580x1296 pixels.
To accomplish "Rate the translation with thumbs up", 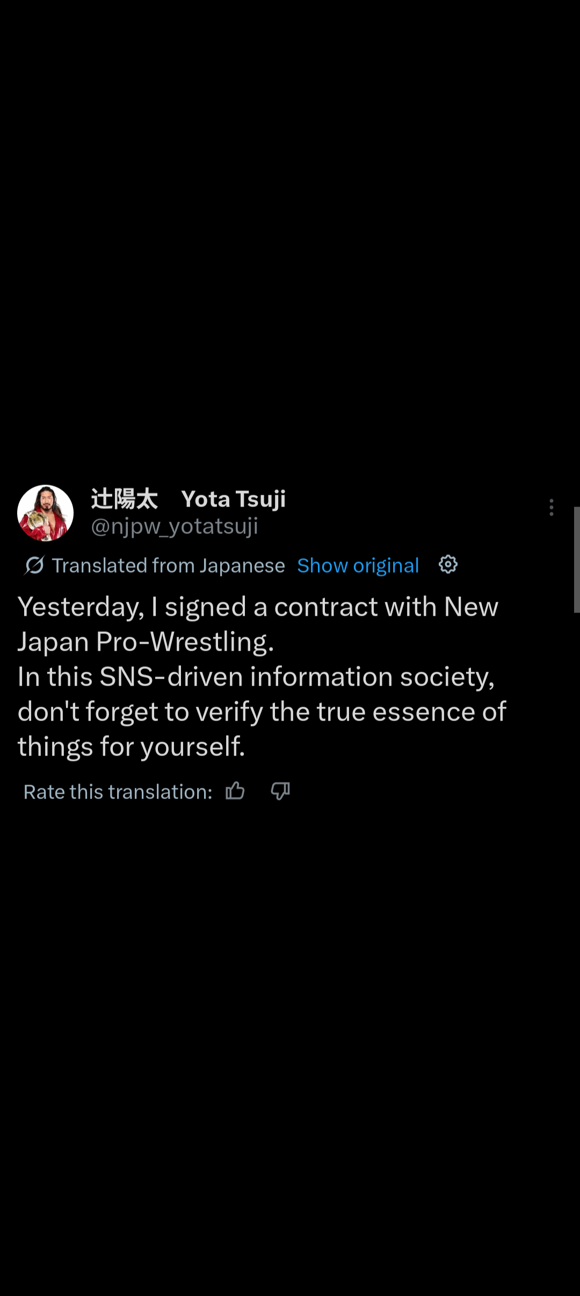I will coord(235,791).
